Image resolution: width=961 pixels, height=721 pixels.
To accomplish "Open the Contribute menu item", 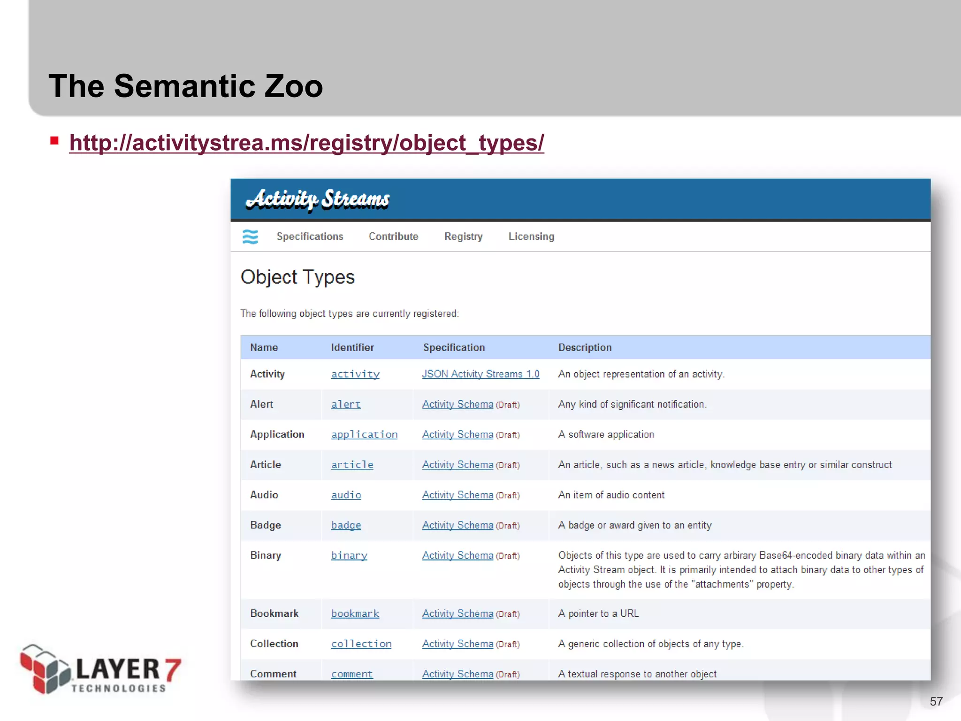I will coord(393,237).
